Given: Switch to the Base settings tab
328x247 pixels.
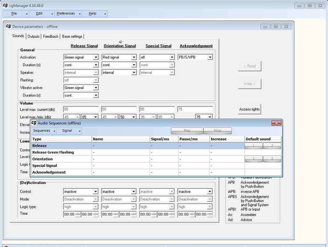Looking at the screenshot, I should pos(72,36).
